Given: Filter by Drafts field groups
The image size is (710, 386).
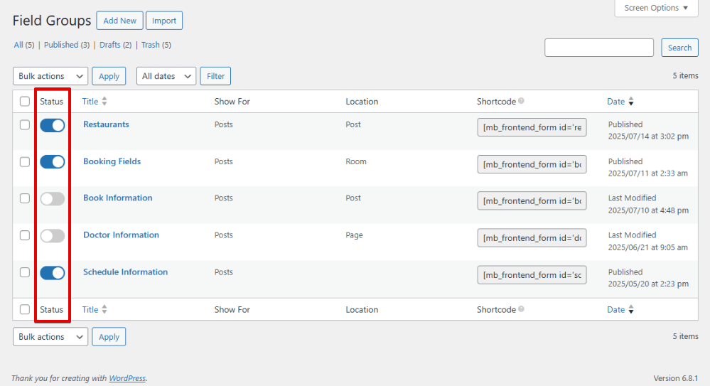Looking at the screenshot, I should point(110,45).
